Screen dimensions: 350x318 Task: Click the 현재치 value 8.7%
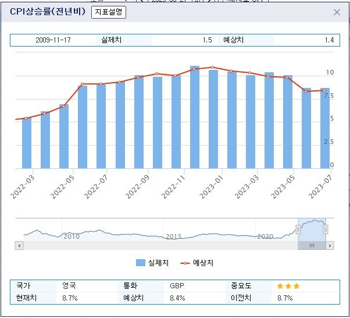pyautogui.click(x=70, y=298)
